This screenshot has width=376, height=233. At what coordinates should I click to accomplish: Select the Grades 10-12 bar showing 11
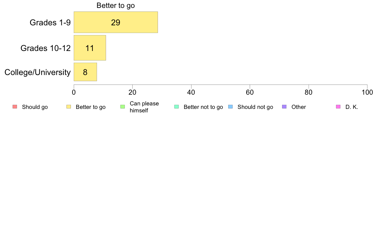pyautogui.click(x=90, y=48)
